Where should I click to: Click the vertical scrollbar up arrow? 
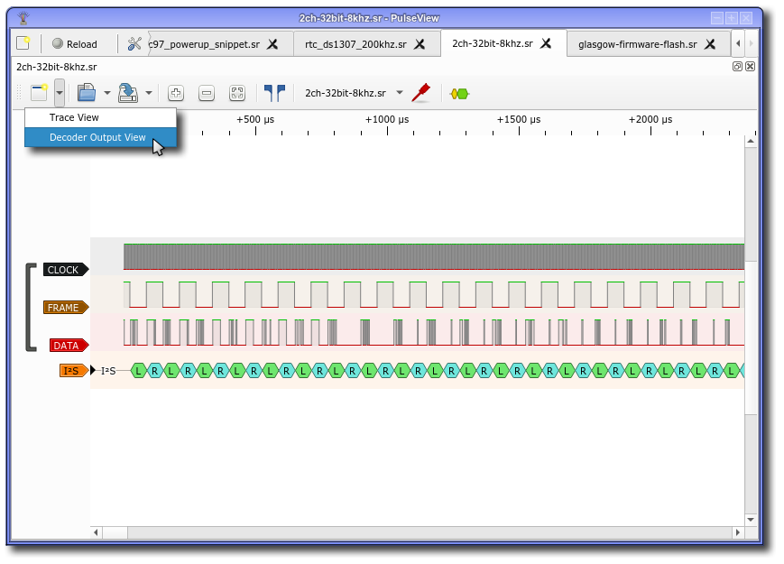pos(751,142)
